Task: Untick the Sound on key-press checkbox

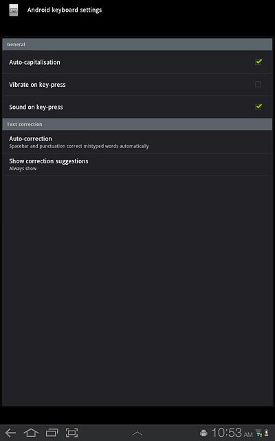Action: tap(258, 107)
